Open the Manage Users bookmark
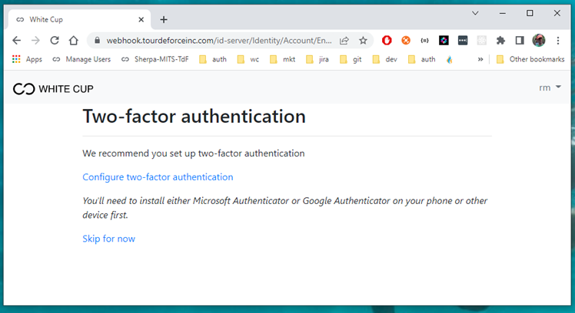This screenshot has width=575, height=313. pyautogui.click(x=81, y=59)
